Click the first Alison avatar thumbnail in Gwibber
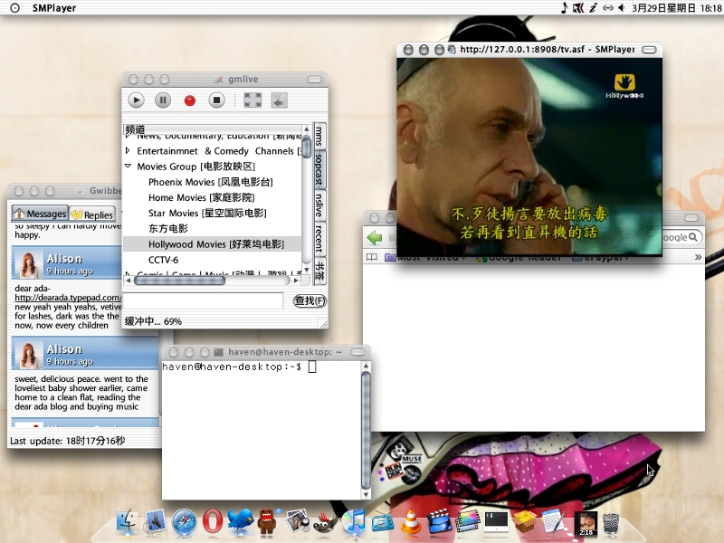 (x=29, y=264)
